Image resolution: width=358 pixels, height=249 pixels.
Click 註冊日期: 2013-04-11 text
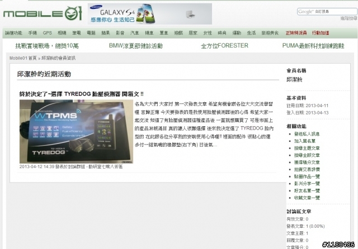click(x=307, y=106)
